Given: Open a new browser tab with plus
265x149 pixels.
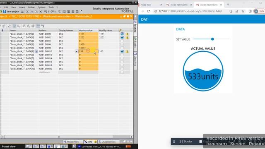Looking at the screenshot, I should 228,5.
